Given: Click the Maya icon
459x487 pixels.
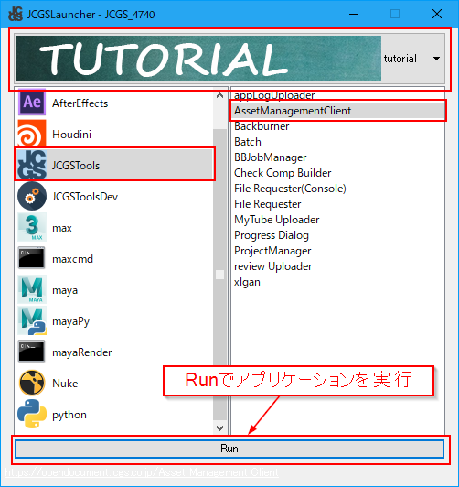Looking at the screenshot, I should 32,289.
